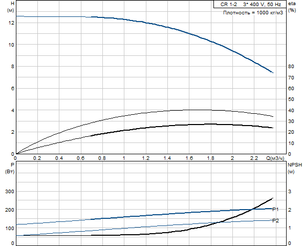The width and height of the screenshot is (303, 246).
Task: Click the eta (%) axis title
Action: coord(292,7)
